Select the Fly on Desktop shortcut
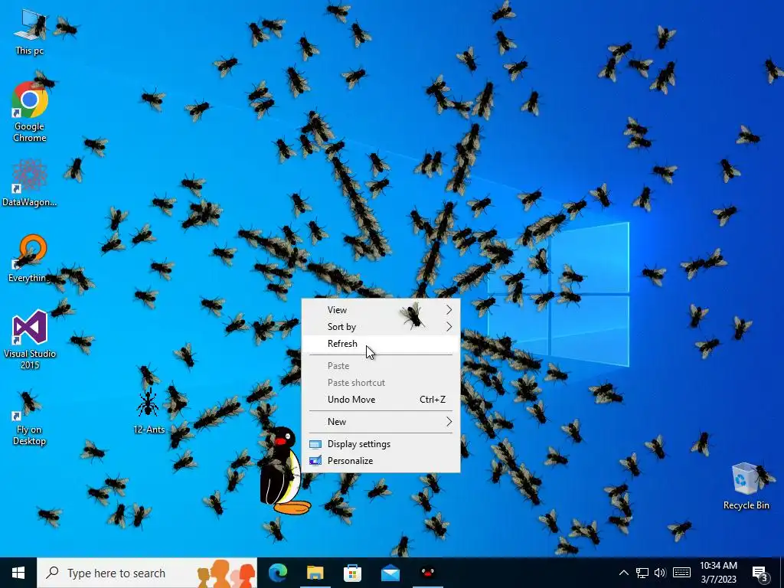 [30, 419]
